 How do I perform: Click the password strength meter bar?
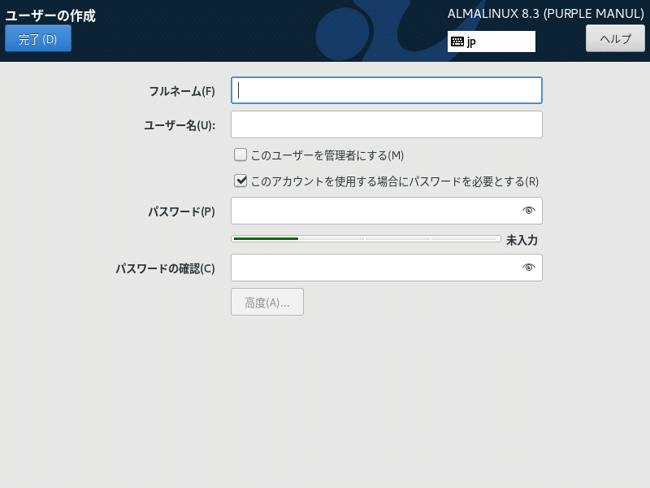[x=366, y=238]
